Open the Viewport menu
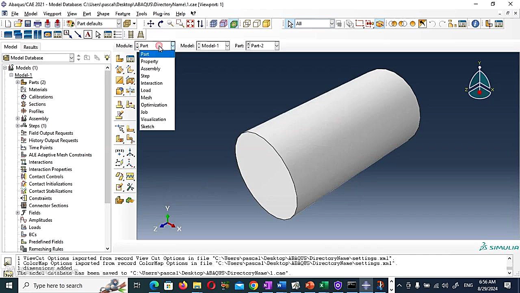Image resolution: width=520 pixels, height=293 pixels. point(52,14)
